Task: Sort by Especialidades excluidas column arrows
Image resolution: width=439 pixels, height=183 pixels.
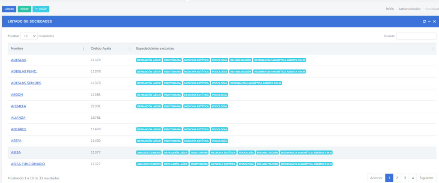Action: (433, 49)
